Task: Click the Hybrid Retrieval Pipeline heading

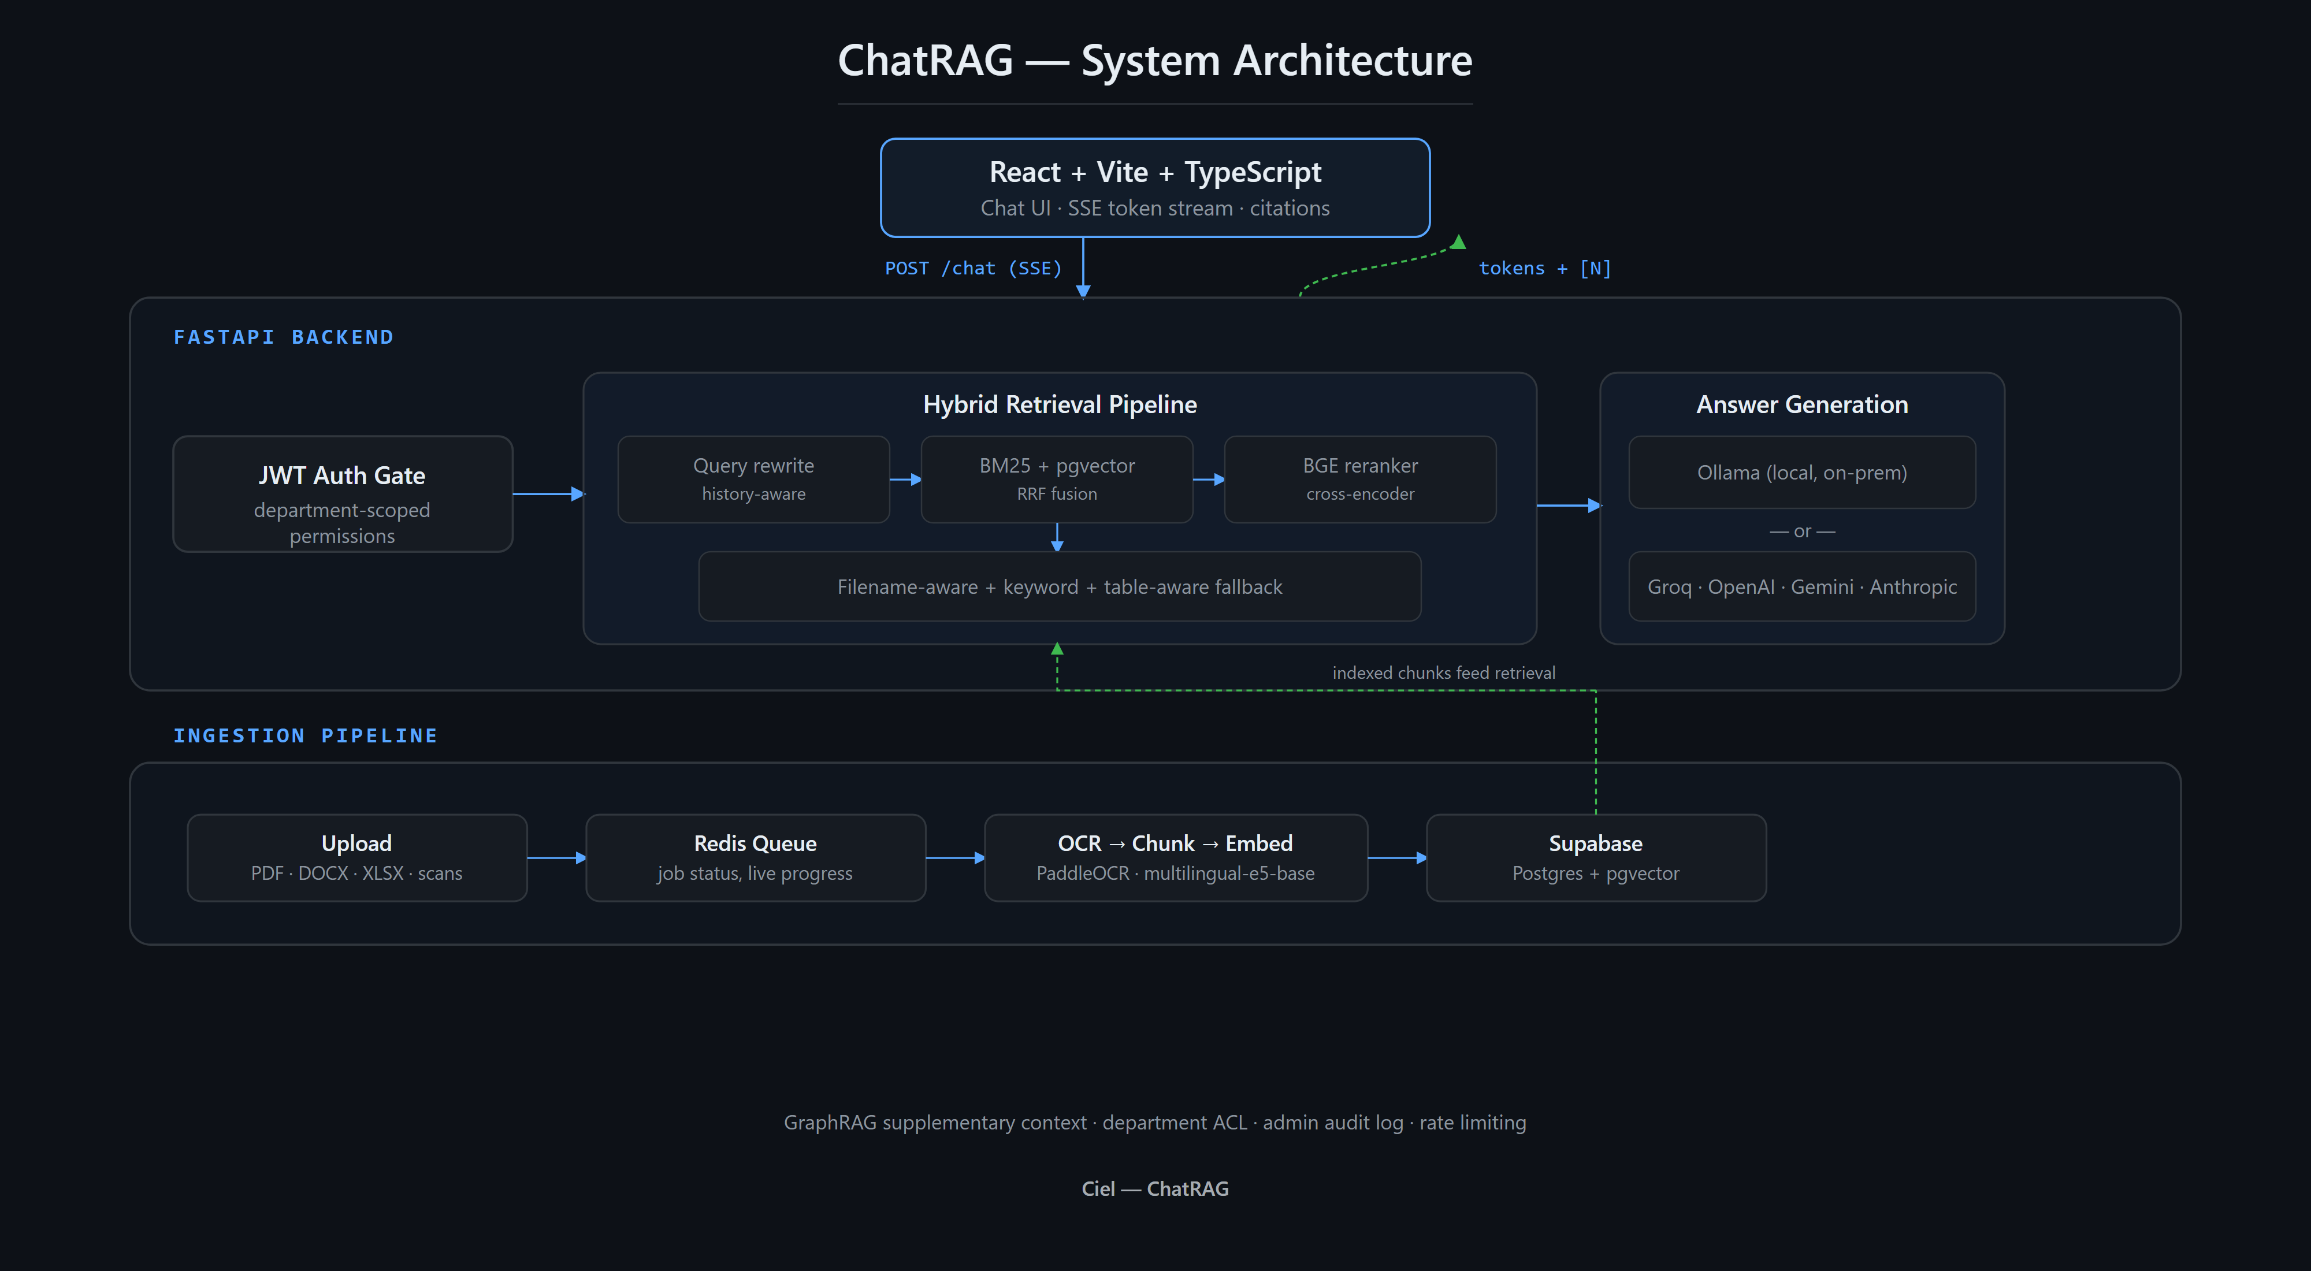Action: click(1060, 404)
